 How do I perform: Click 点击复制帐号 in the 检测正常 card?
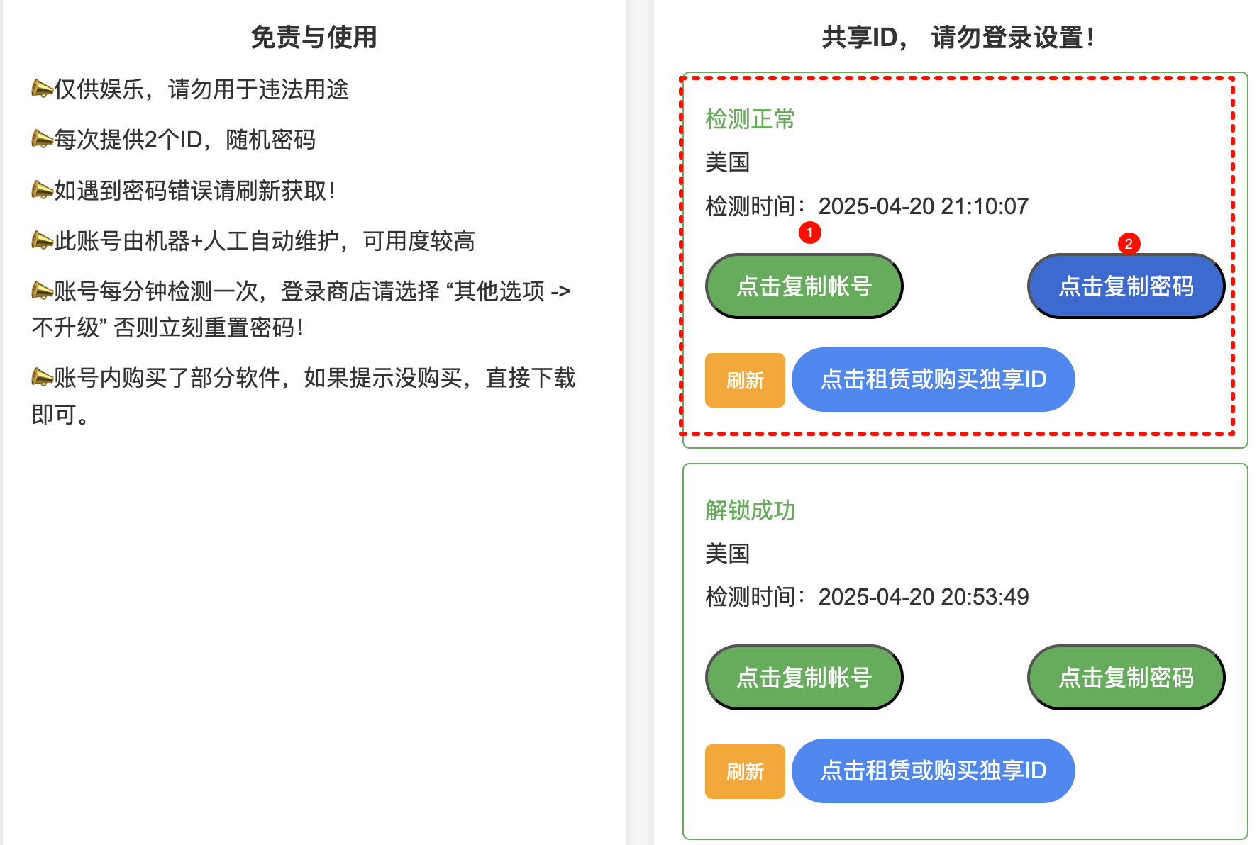coord(804,286)
